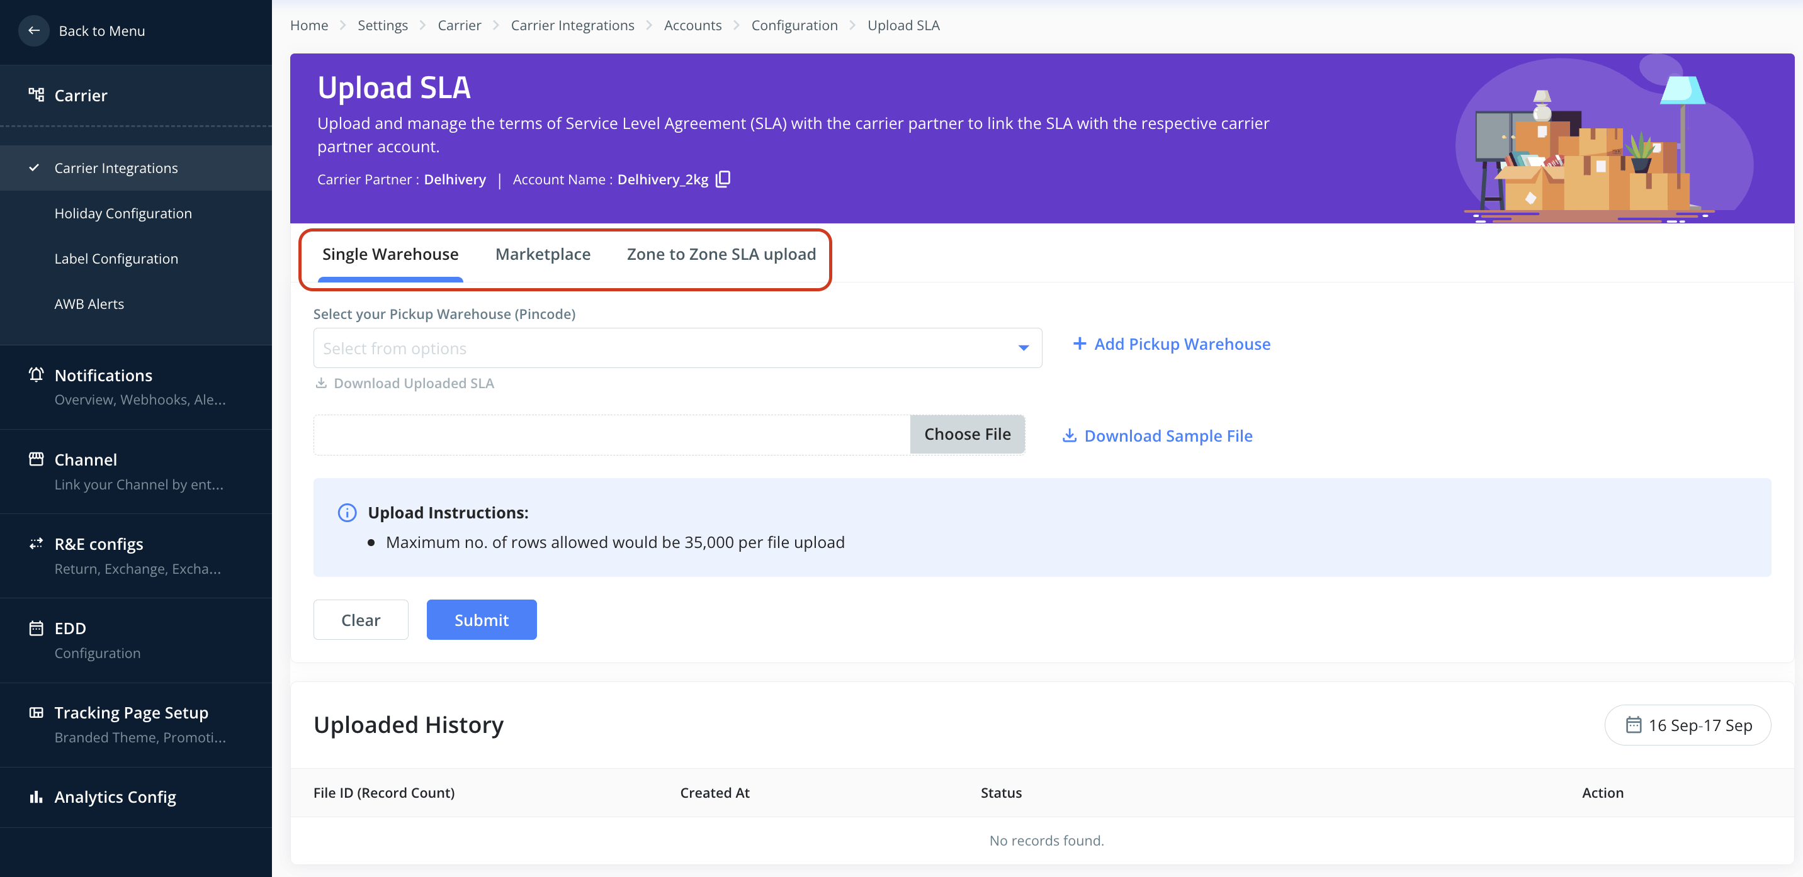The width and height of the screenshot is (1803, 877).
Task: Click the Carrier hierarchy icon in sidebar
Action: (37, 94)
